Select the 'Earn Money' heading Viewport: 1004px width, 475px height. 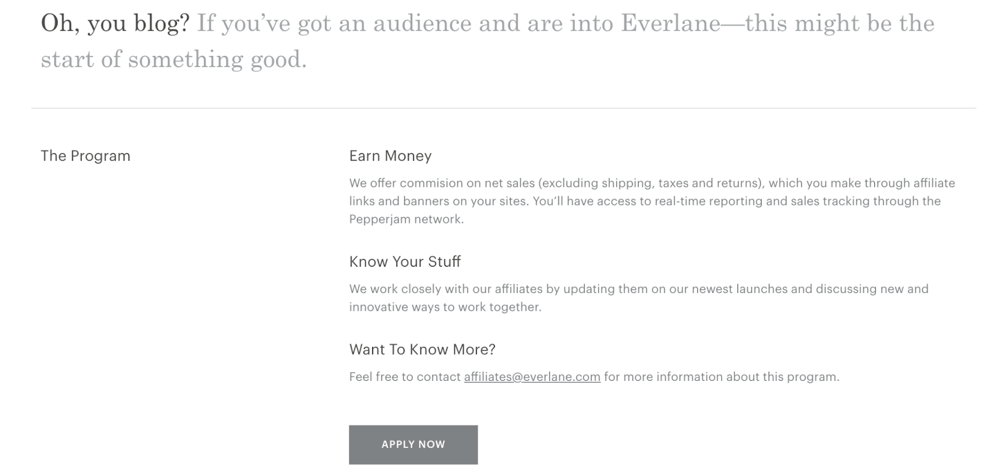(390, 156)
